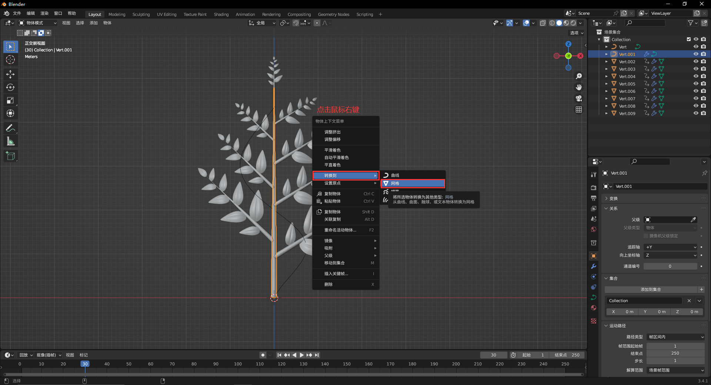Open the tracking axis +Y dropdown
711x385 pixels.
coord(671,247)
